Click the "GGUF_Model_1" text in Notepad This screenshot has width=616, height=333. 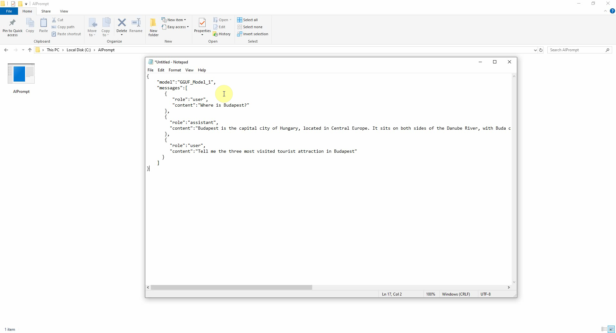[x=195, y=82]
